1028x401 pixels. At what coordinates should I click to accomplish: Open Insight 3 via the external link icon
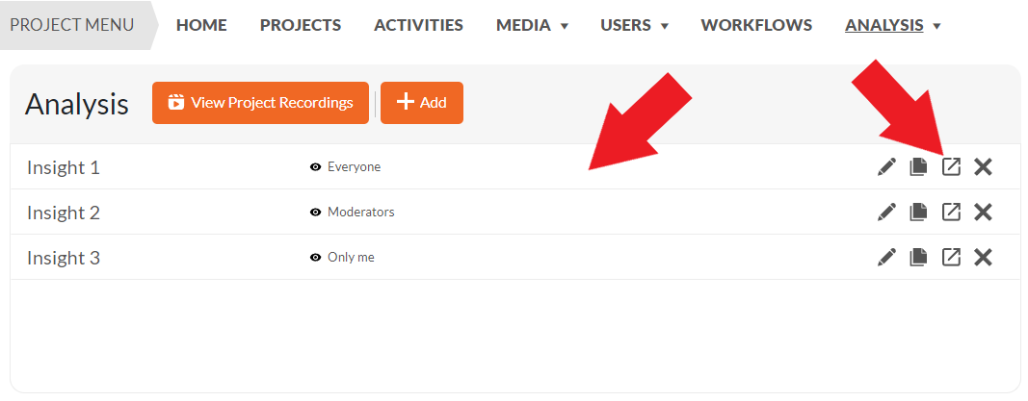[x=951, y=258]
